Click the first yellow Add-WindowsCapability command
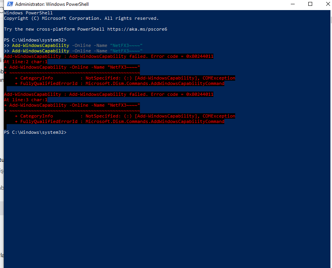 click(40, 45)
